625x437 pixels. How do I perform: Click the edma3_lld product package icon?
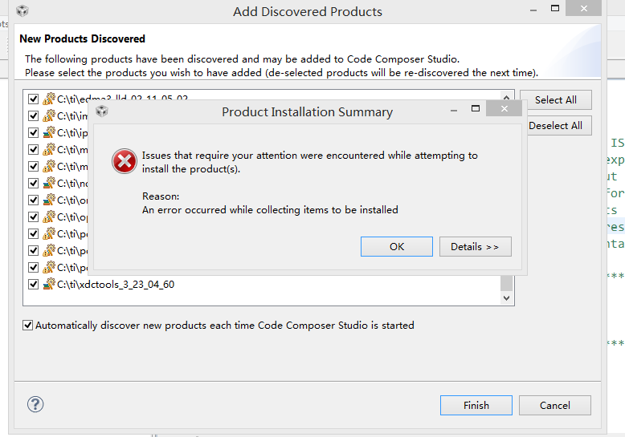click(x=48, y=99)
